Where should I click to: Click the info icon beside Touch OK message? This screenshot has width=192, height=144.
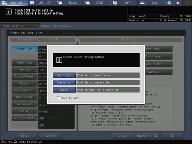[x=9, y=12]
